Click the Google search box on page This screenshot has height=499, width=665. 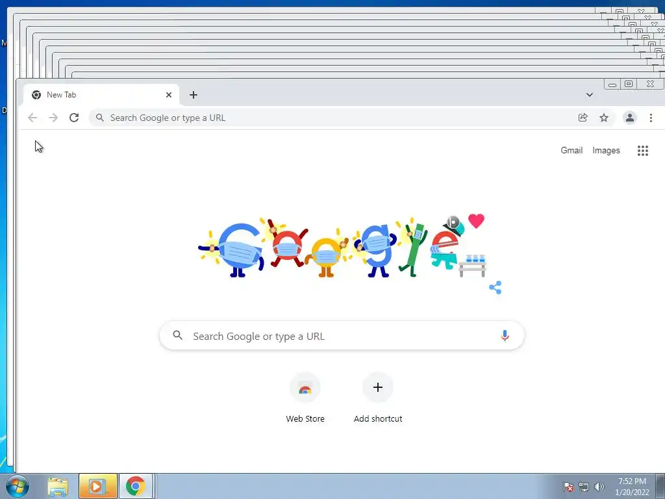click(x=342, y=336)
